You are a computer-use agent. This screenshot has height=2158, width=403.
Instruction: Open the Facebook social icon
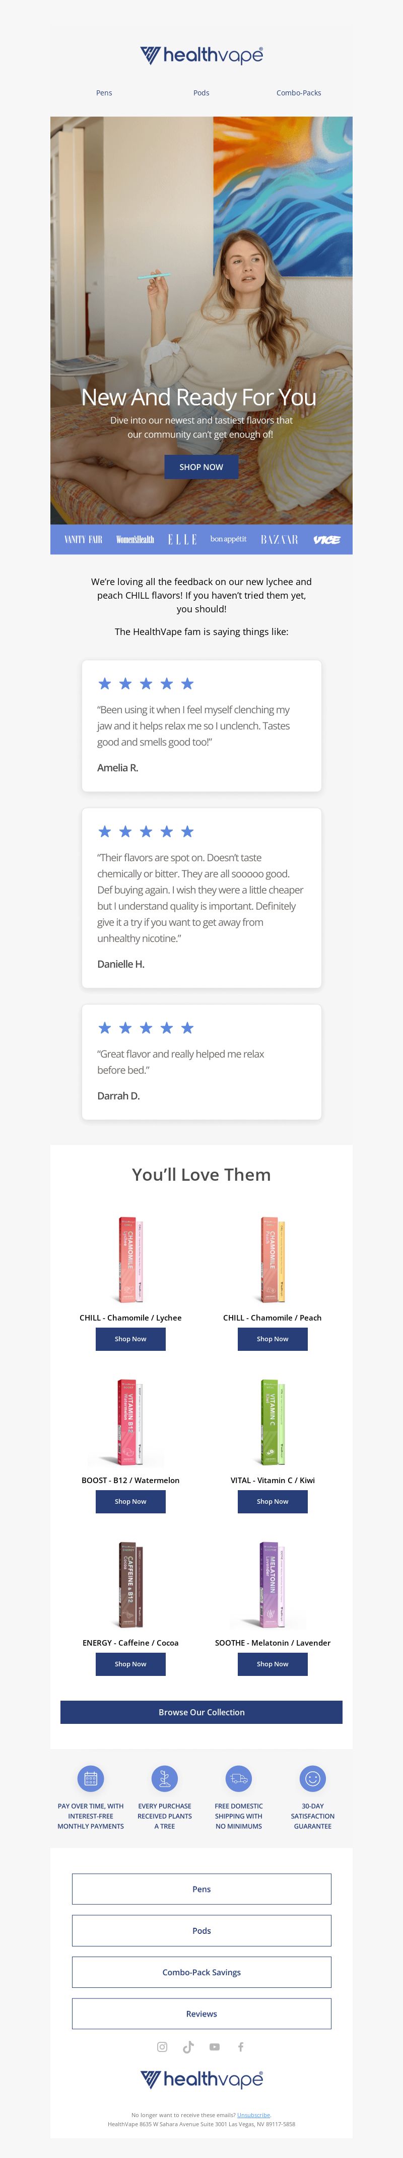tap(241, 2046)
